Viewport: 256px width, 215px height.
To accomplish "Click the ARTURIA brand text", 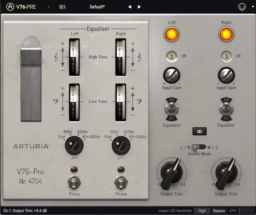I will point(31,146).
